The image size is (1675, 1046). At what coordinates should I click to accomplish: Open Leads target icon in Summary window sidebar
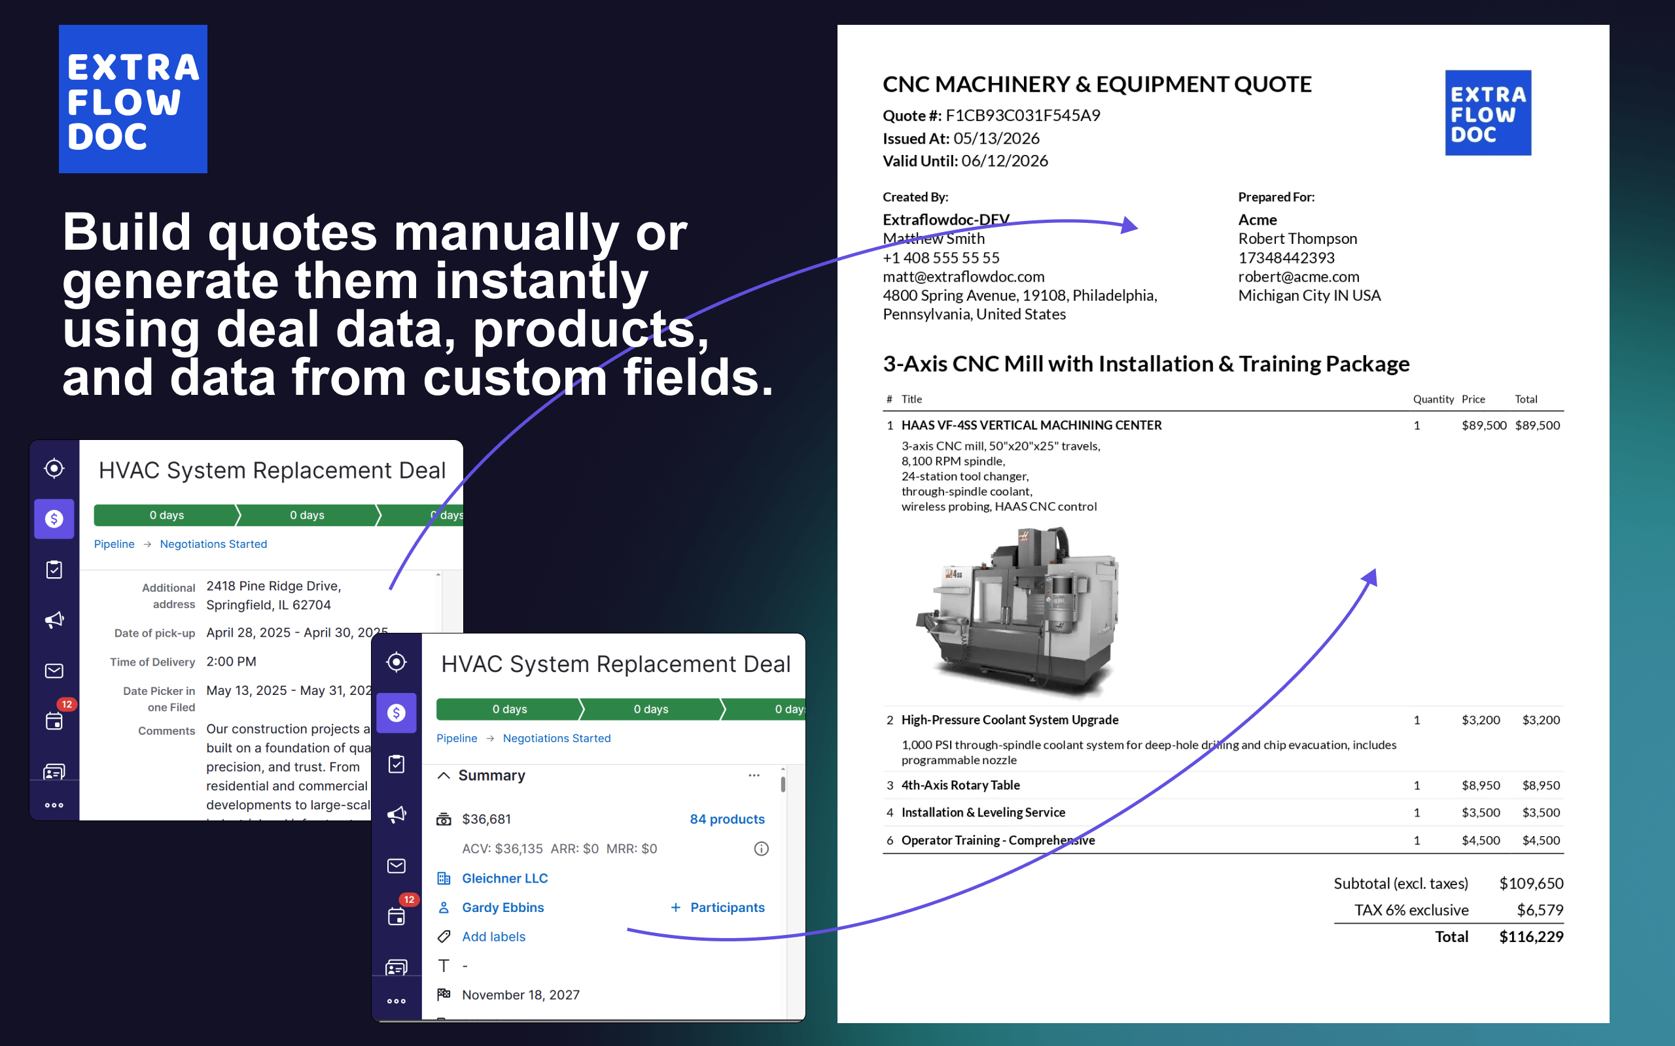click(397, 662)
